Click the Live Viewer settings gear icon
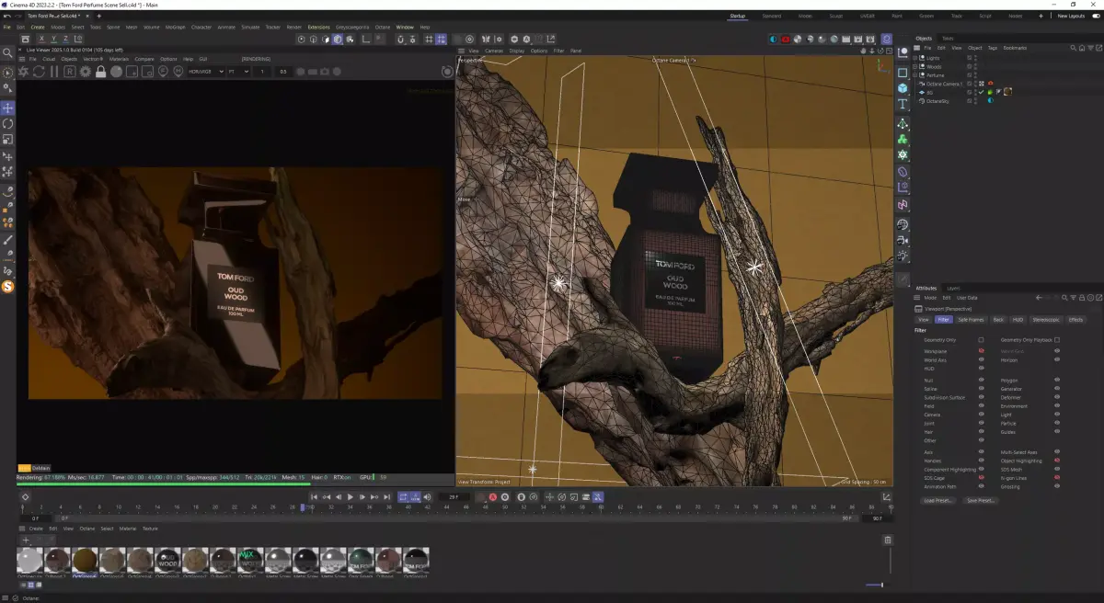Screen dimensions: 1104x603 click(x=86, y=72)
